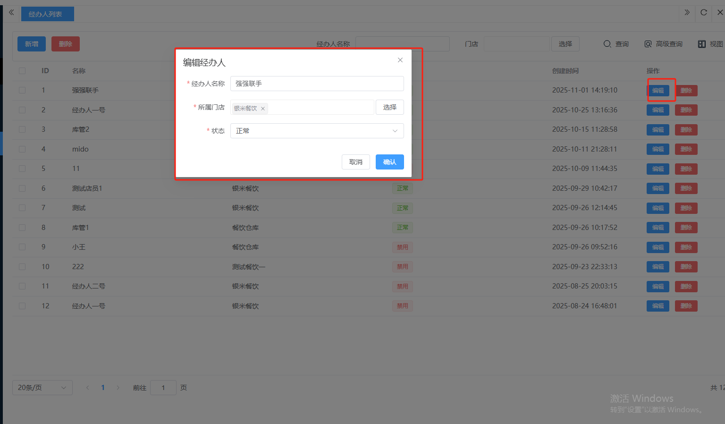Viewport: 725px width, 424px height.
Task: Open the 20条/页 page size dropdown
Action: pos(42,388)
